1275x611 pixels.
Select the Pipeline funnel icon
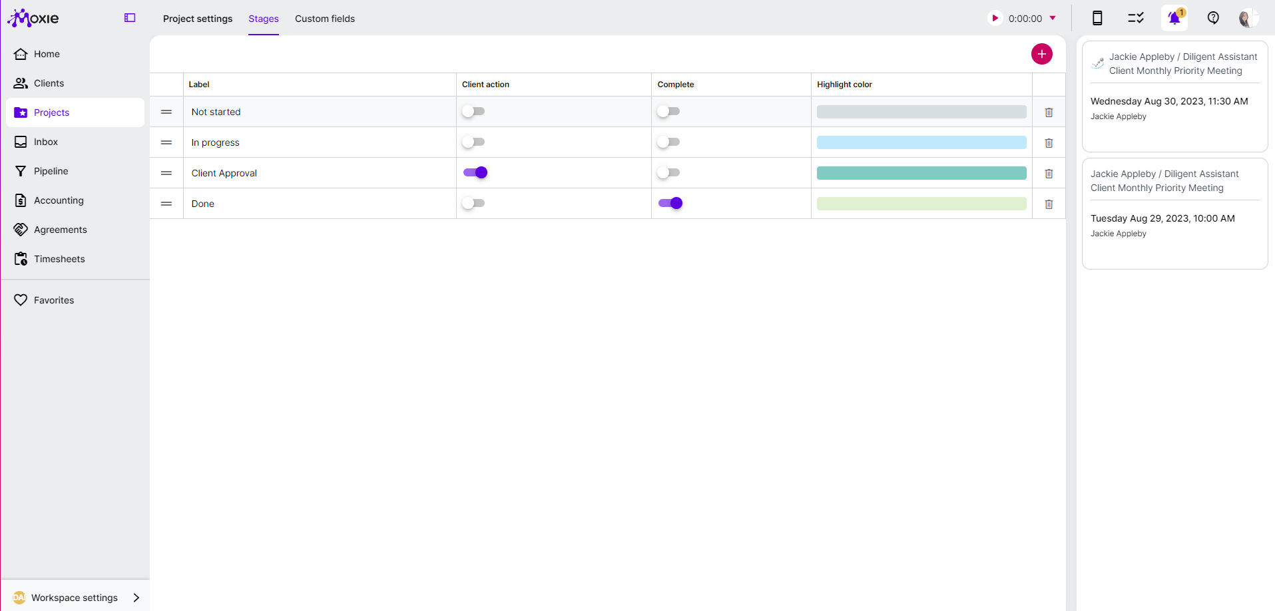point(21,170)
